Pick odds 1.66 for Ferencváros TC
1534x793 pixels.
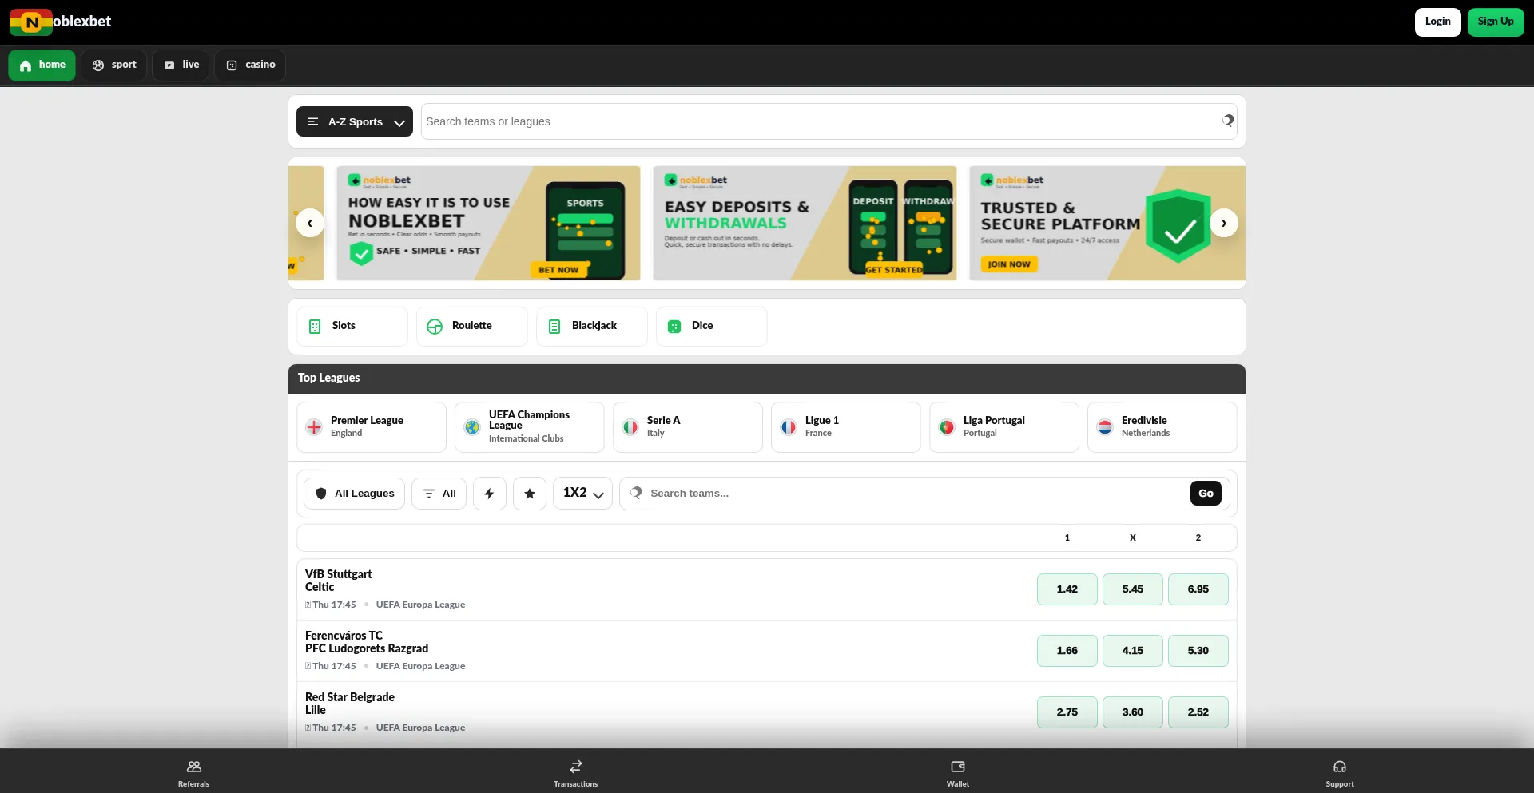pyautogui.click(x=1067, y=651)
